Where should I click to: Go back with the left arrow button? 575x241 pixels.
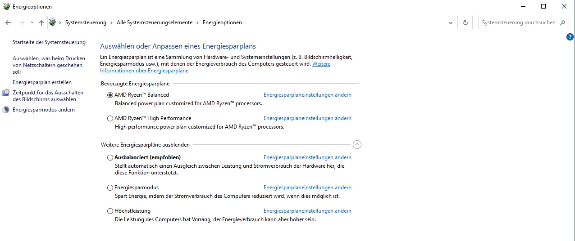tap(8, 22)
